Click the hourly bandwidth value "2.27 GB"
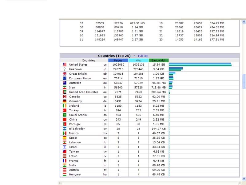Image resolution: width=246 pixels, height=185 pixels. (137, 40)
